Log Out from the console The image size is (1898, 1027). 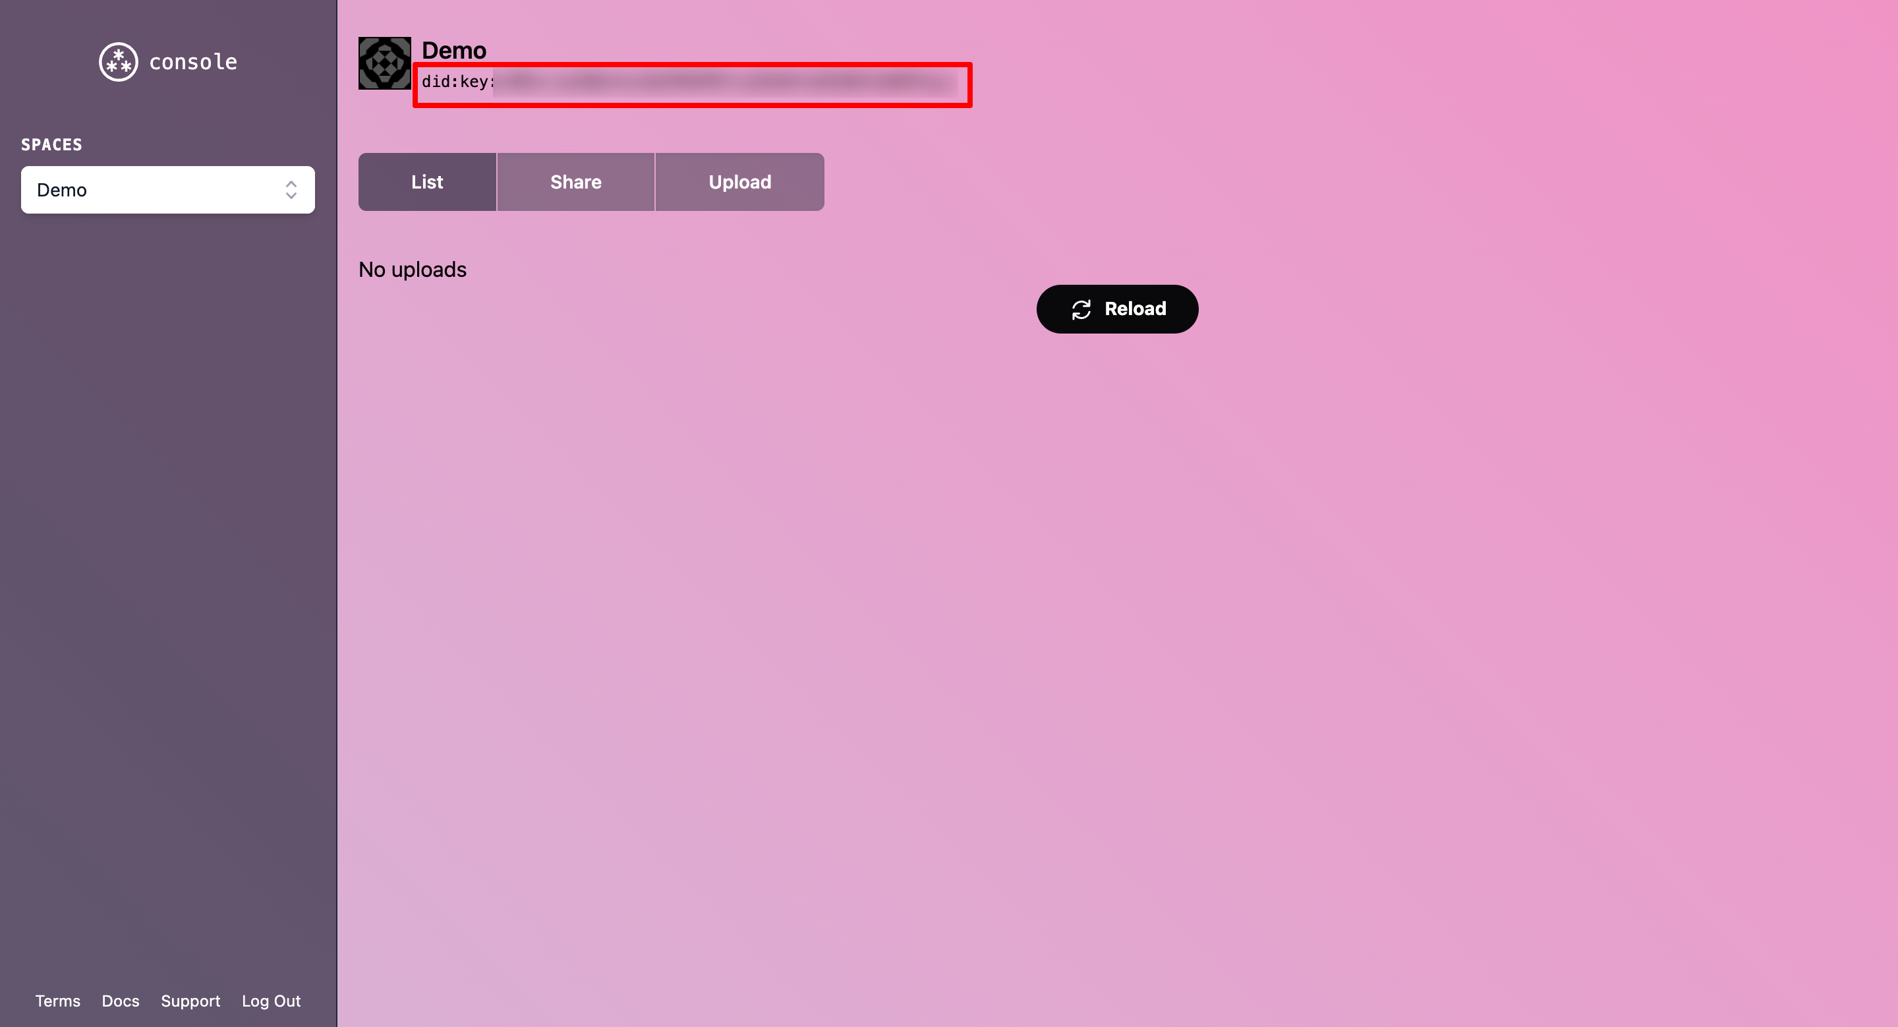[271, 1001]
